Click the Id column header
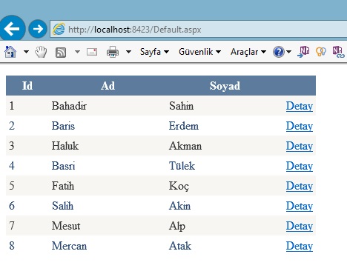 (27, 86)
